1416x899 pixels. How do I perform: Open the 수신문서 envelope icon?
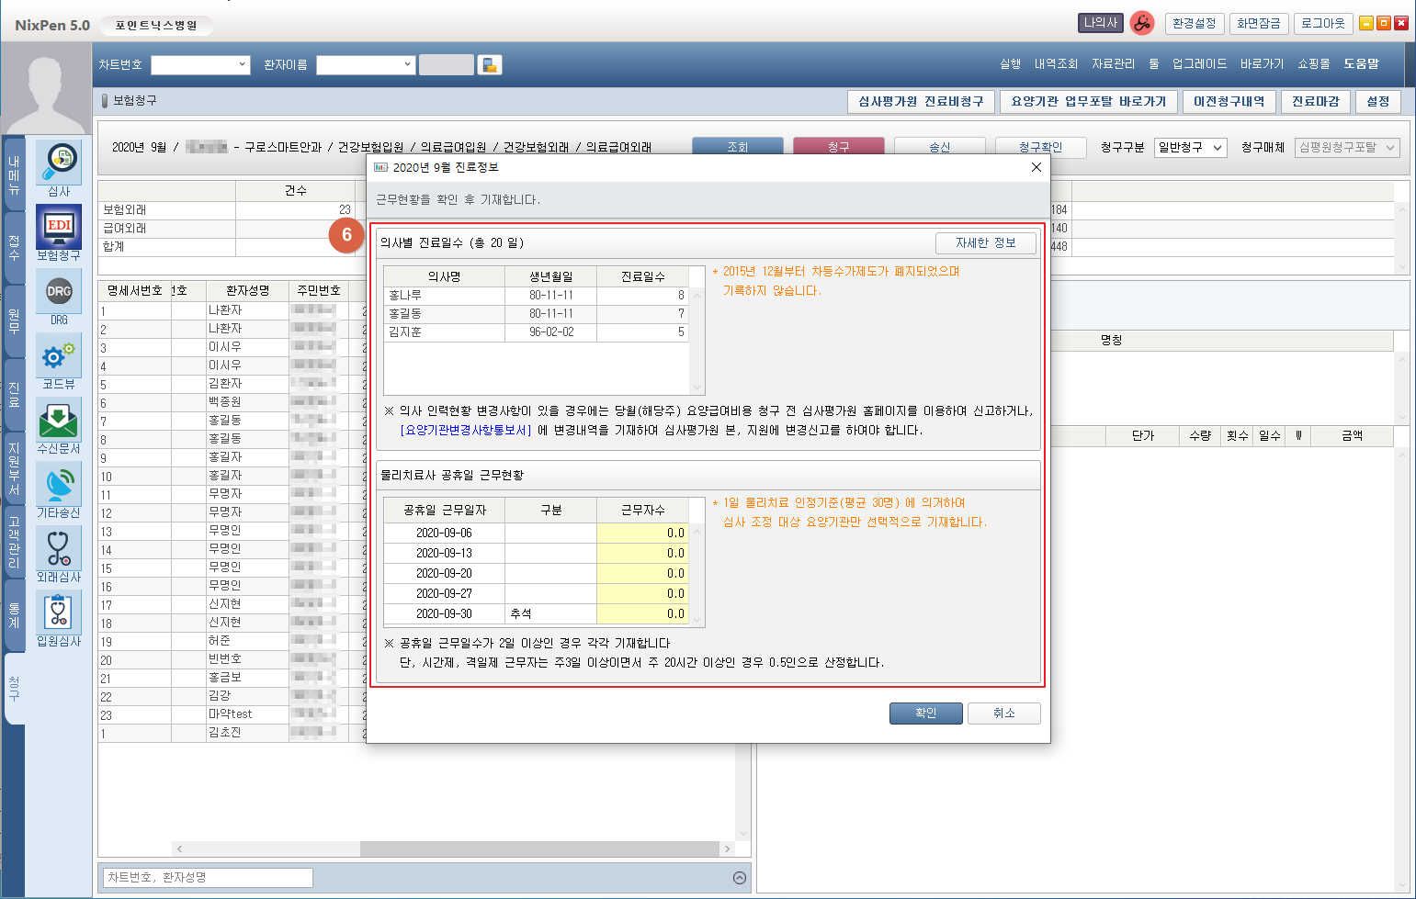click(x=59, y=421)
